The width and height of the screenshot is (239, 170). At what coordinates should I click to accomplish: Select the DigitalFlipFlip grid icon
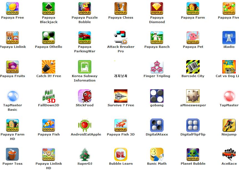pyautogui.click(x=193, y=125)
